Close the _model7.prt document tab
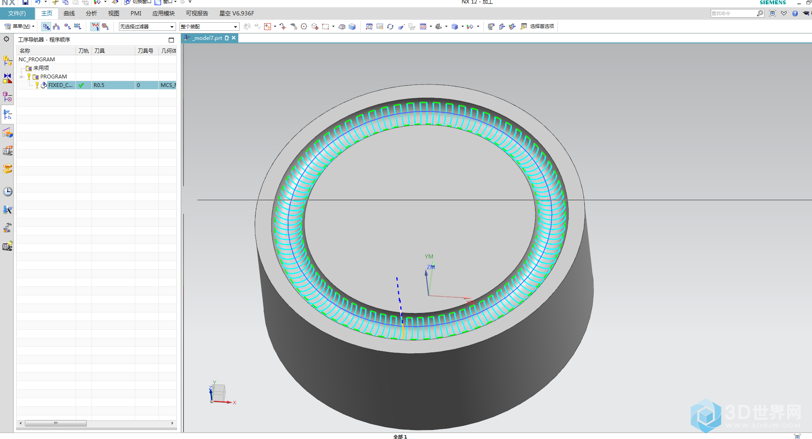The height and width of the screenshot is (439, 812). click(x=234, y=38)
